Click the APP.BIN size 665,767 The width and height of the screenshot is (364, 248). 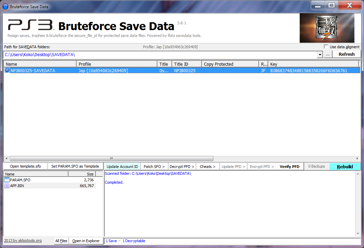(x=87, y=186)
